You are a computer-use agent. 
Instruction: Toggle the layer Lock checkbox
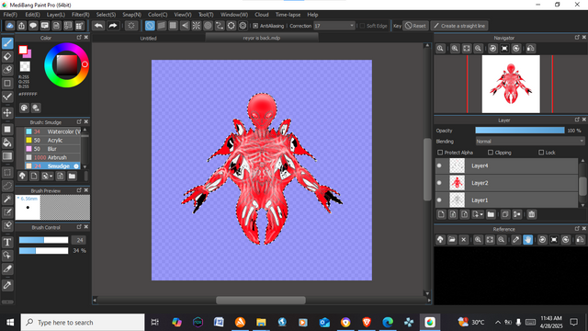[541, 153]
